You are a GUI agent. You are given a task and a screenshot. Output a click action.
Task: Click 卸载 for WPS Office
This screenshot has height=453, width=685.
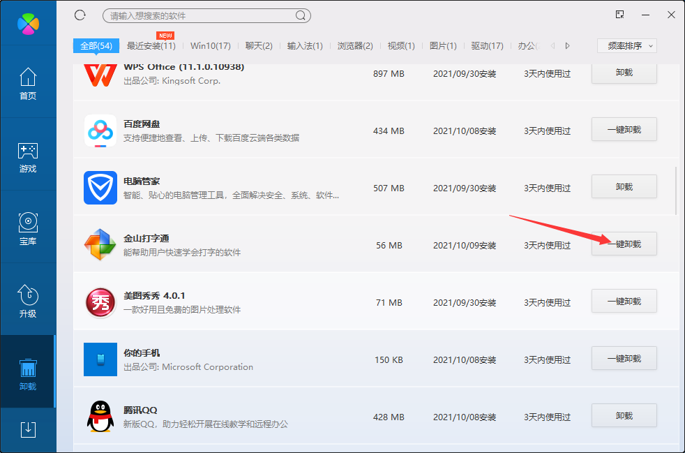[x=624, y=73]
